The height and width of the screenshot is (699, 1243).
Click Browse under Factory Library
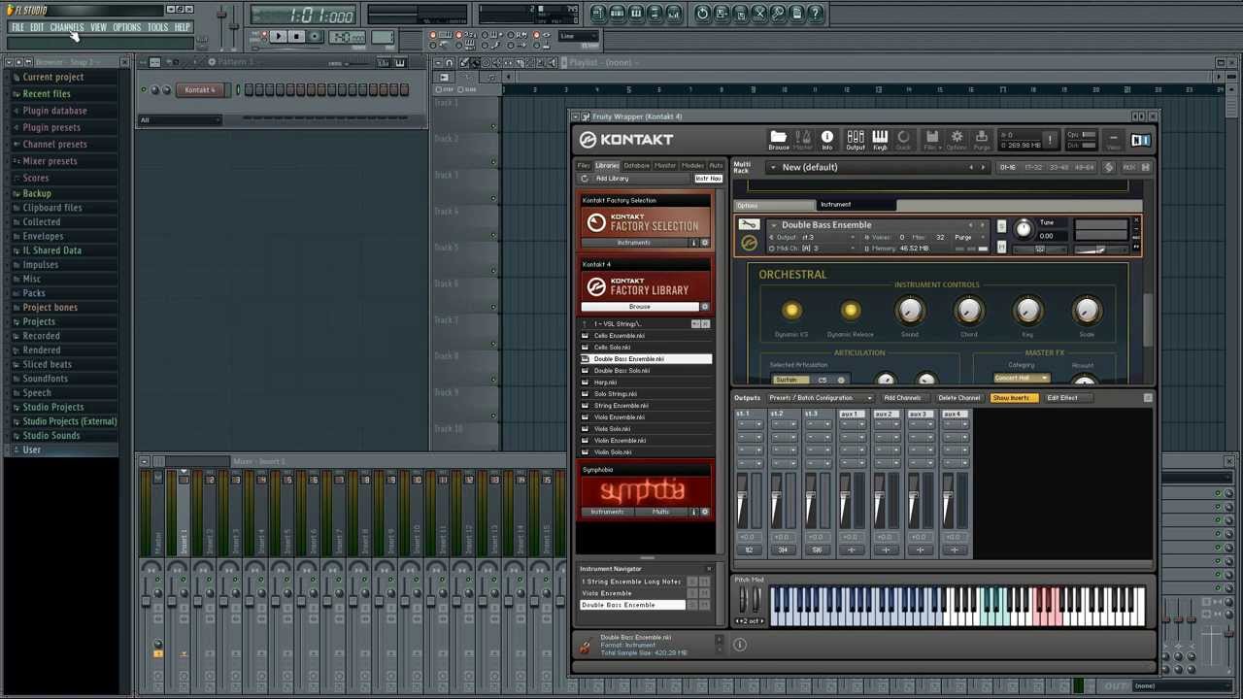(639, 307)
